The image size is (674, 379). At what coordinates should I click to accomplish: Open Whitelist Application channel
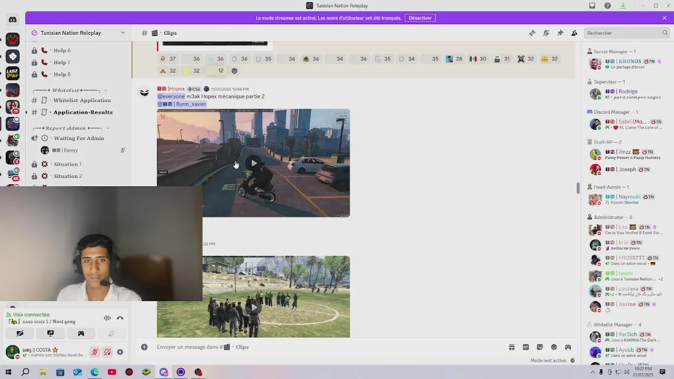click(x=78, y=100)
